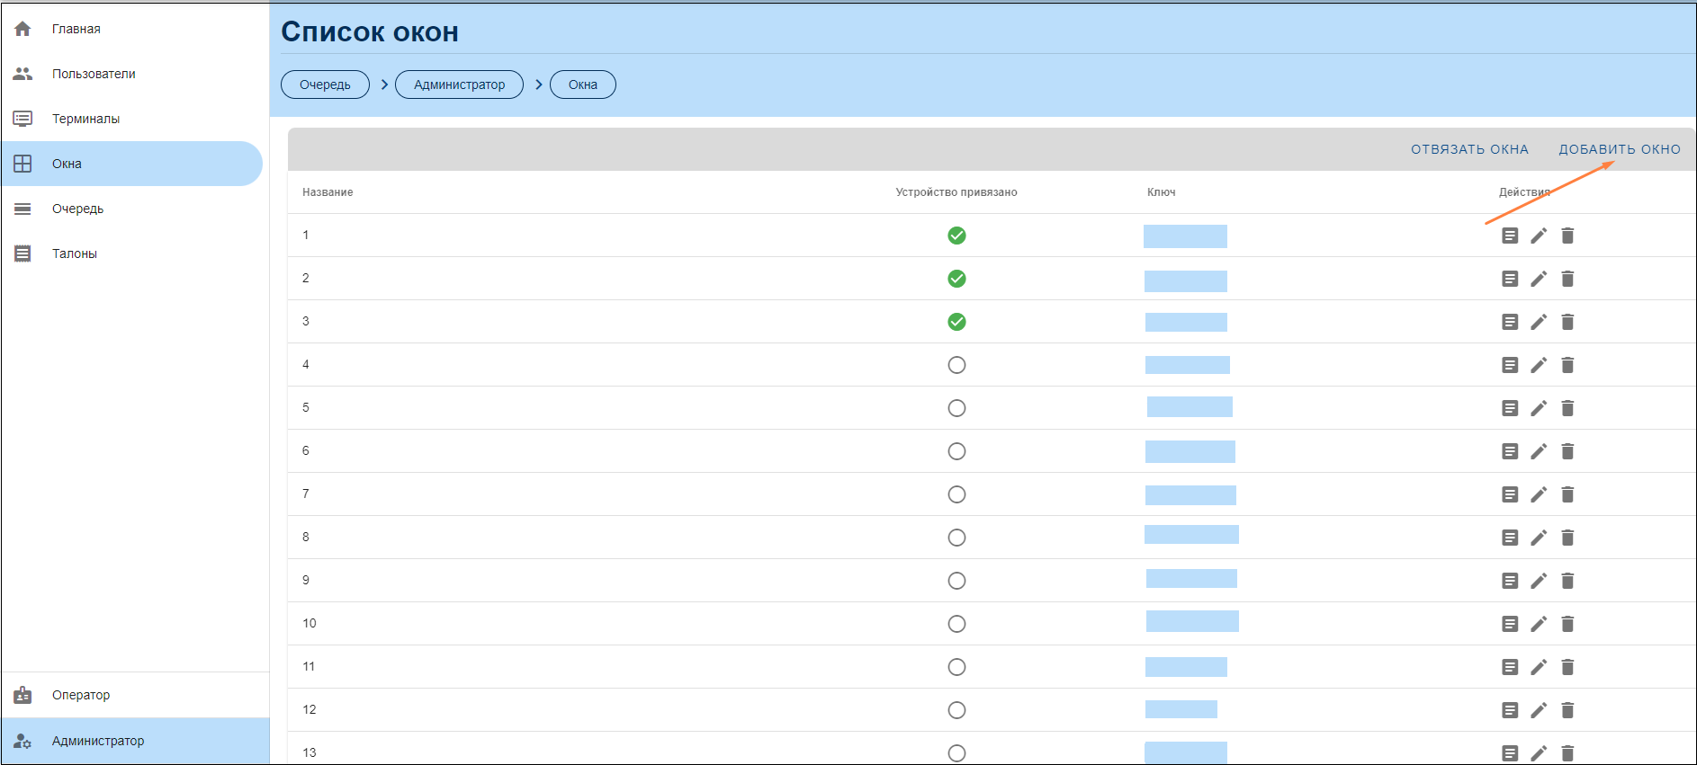Click empty device status circle for window 4
This screenshot has width=1697, height=765.
(x=956, y=365)
